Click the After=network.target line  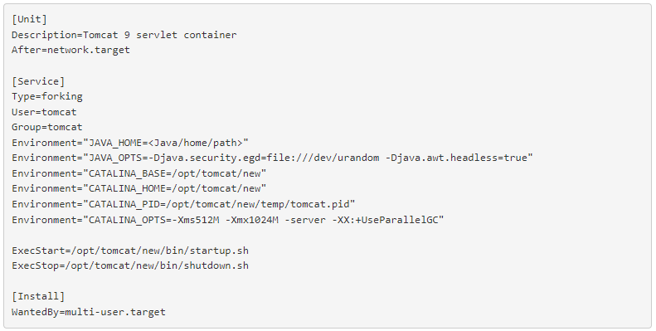70,50
